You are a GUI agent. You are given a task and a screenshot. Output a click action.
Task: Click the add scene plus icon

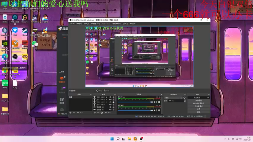coord(70,113)
